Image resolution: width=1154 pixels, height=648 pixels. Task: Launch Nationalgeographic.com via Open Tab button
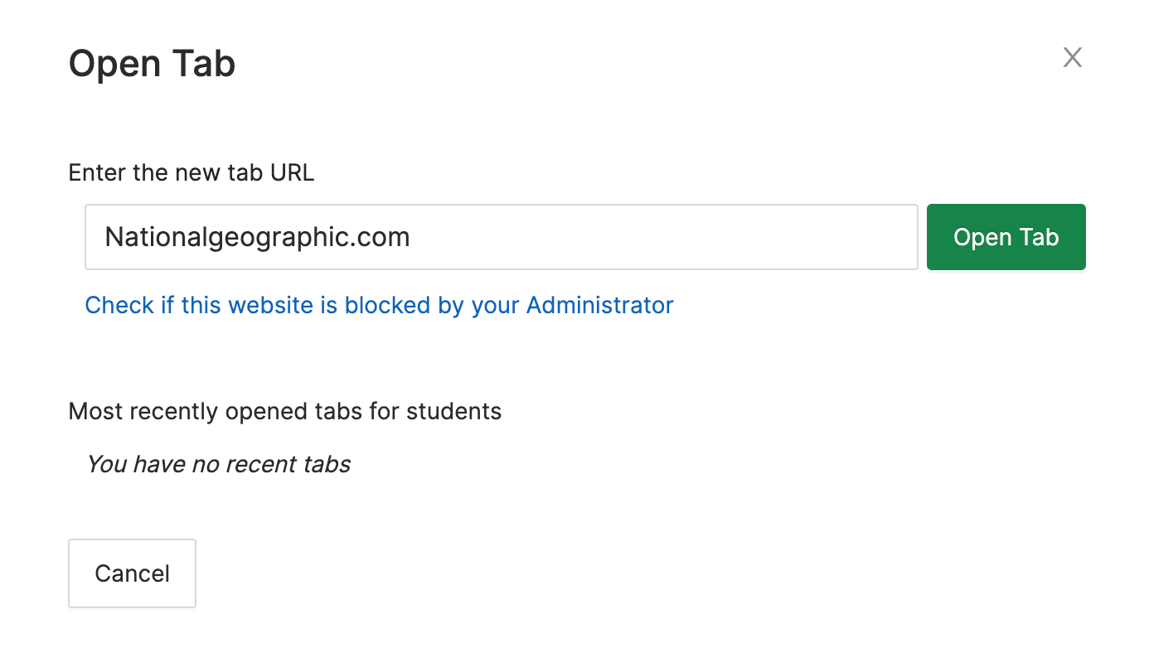coord(1006,237)
